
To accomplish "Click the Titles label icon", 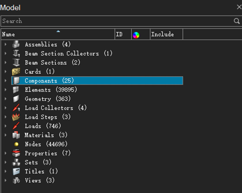I will (x=16, y=171).
